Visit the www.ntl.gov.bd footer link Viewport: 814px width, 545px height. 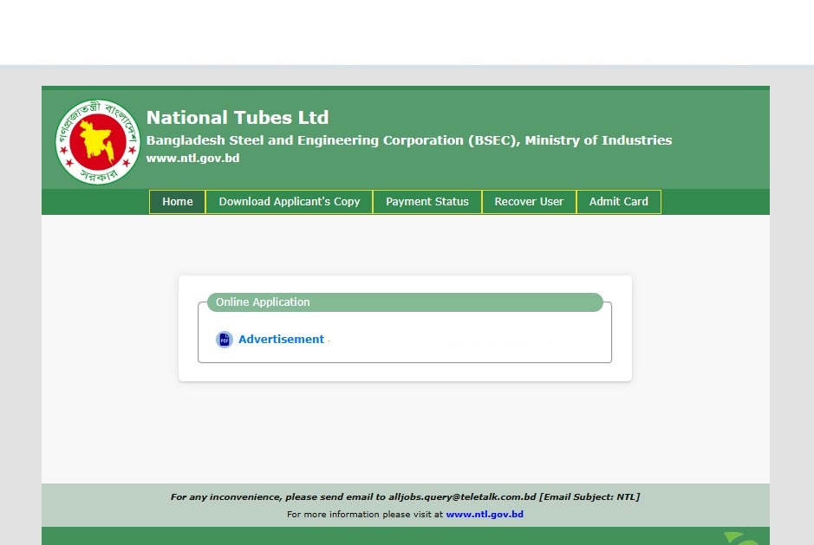(485, 515)
